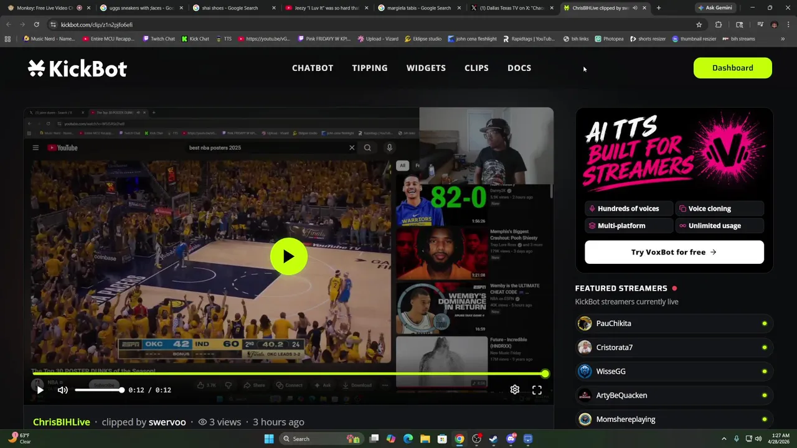Screen dimensions: 797x448
Task: Go back with the browser back arrow
Action: pos(9,24)
